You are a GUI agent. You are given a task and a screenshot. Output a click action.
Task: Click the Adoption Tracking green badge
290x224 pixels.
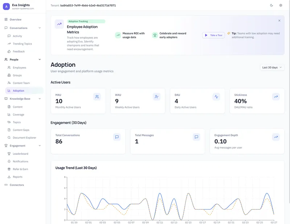click(x=86, y=21)
